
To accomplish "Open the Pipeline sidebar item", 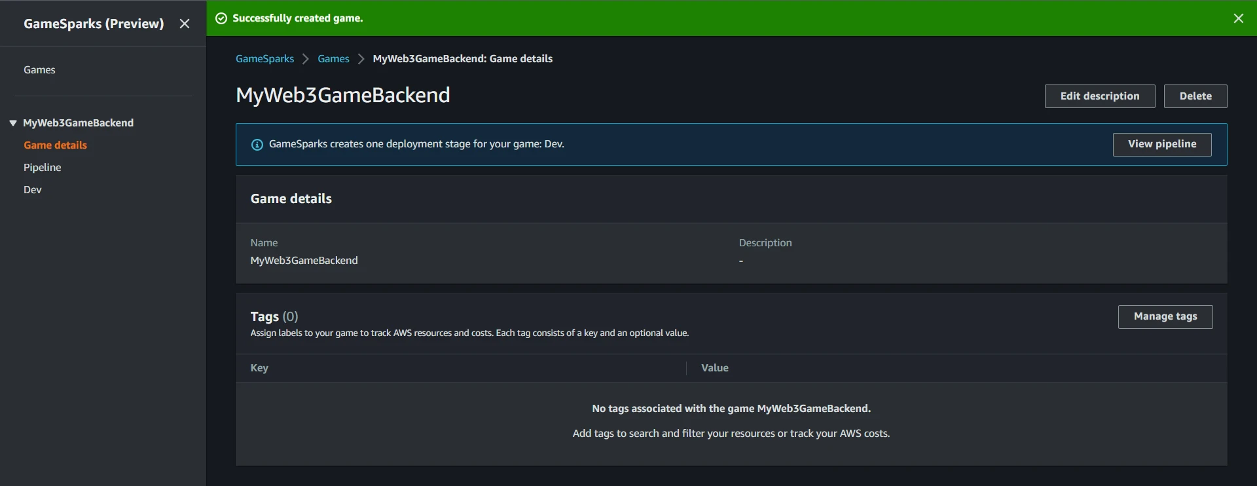I will tap(42, 168).
